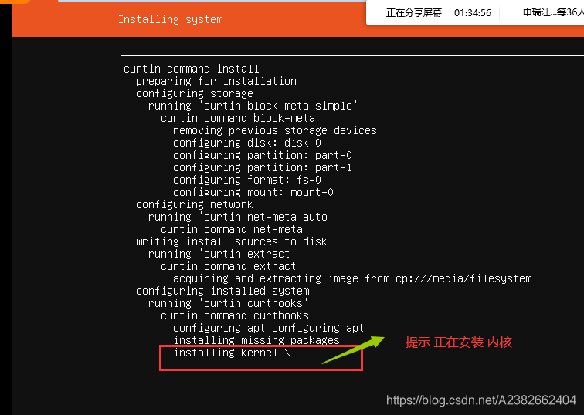Click 'writing install sources to disk' line
584x415 pixels.
tap(231, 241)
